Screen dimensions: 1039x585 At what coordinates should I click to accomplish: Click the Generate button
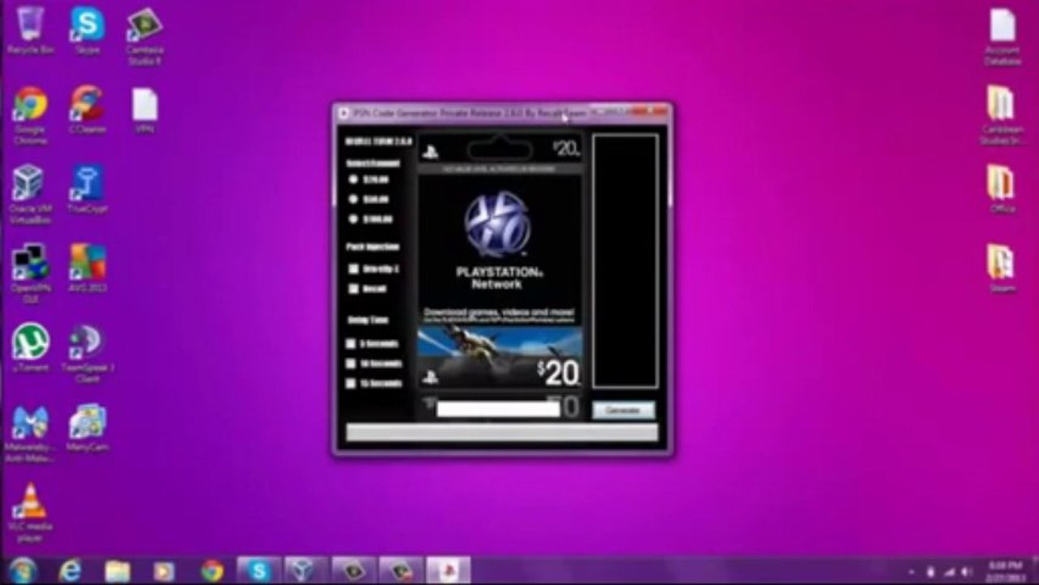click(623, 410)
